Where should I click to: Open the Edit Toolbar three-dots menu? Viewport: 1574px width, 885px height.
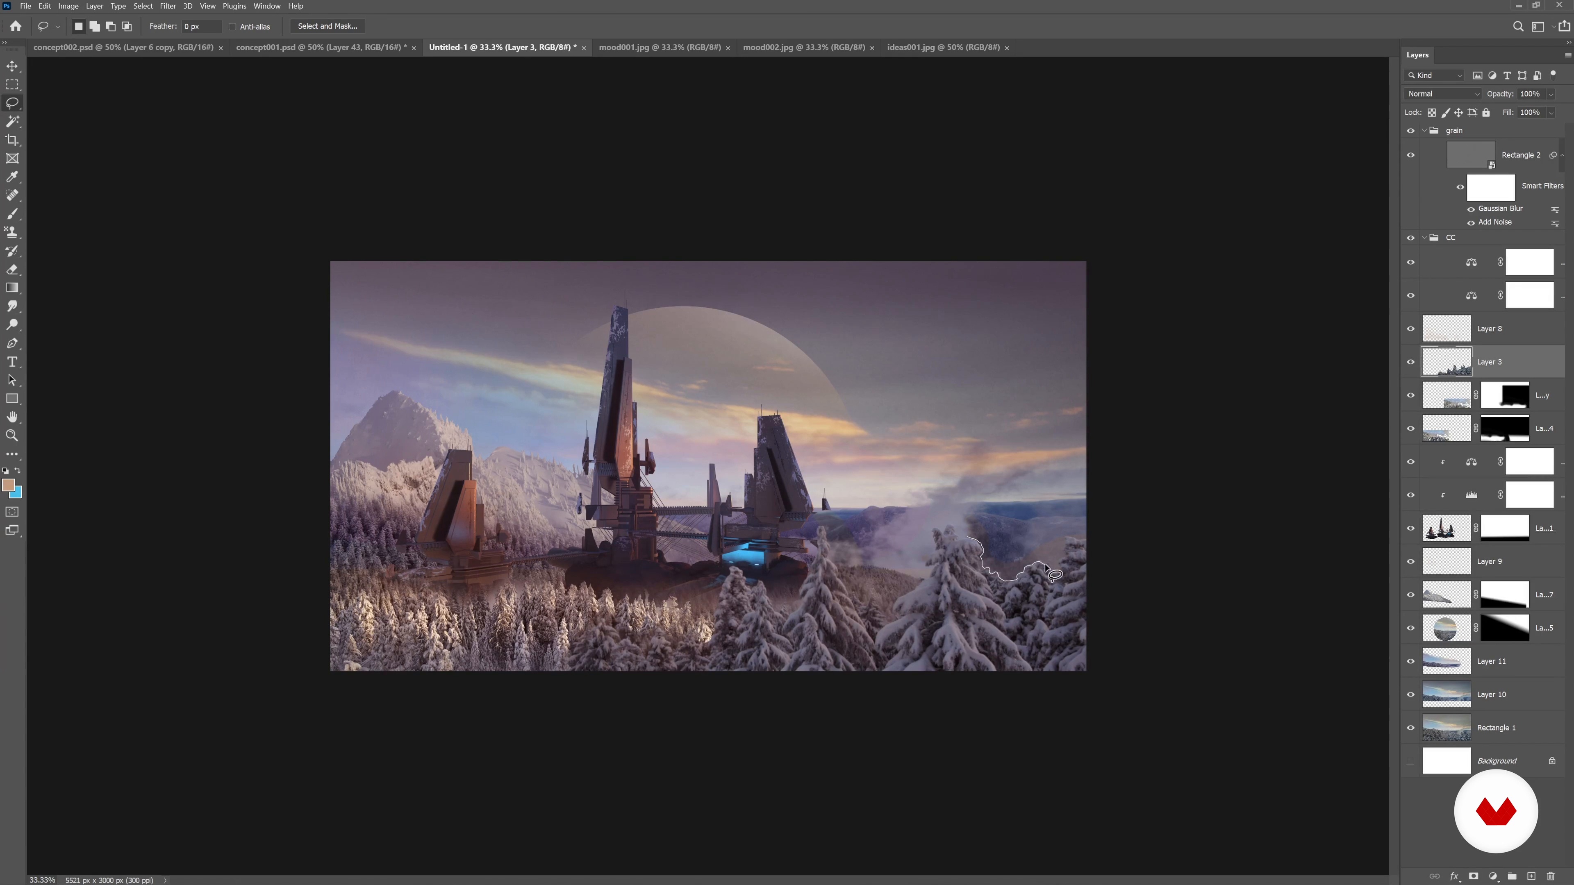[12, 454]
